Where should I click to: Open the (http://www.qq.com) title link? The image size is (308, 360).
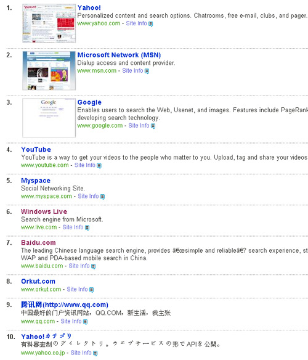tap(65, 305)
